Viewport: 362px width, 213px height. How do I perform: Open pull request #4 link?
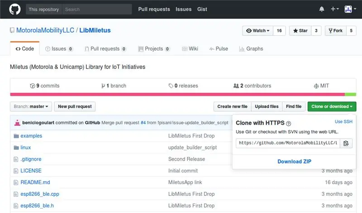[x=143, y=123]
